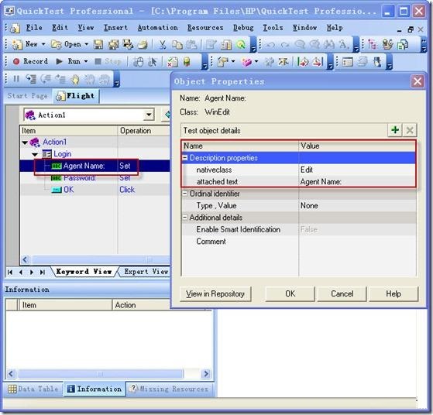This screenshot has width=433, height=415.
Task: Click the Object Repository tree icon
Action: (373, 44)
